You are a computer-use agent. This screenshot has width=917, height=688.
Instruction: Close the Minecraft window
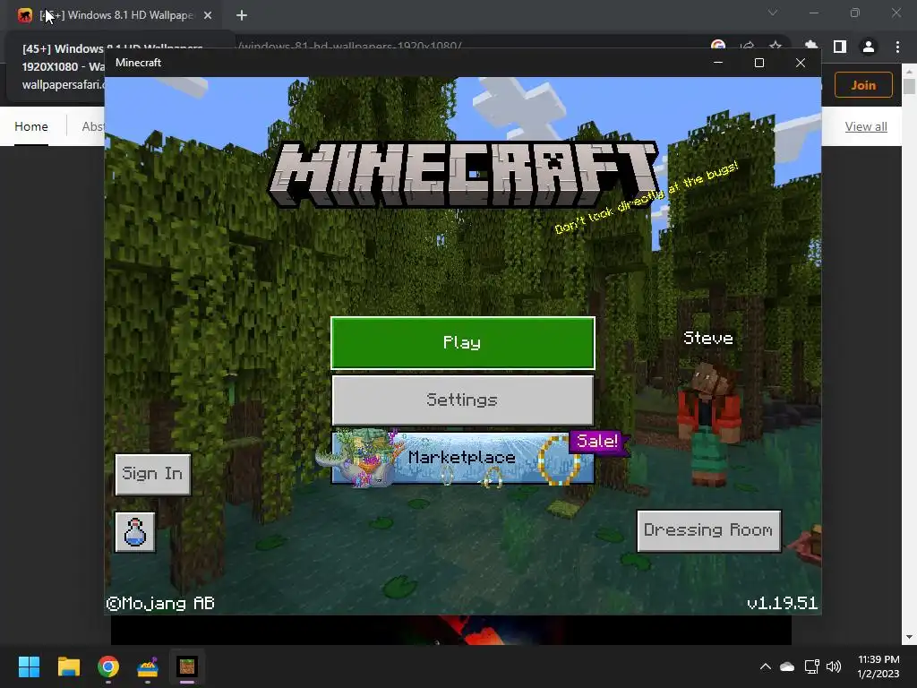pos(801,63)
